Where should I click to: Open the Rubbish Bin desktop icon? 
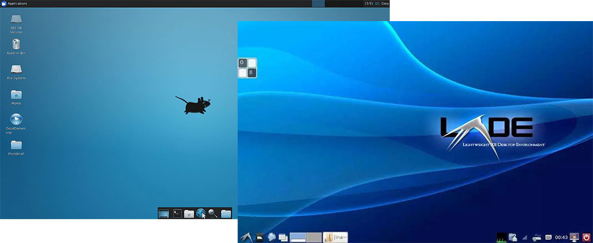tap(16, 47)
